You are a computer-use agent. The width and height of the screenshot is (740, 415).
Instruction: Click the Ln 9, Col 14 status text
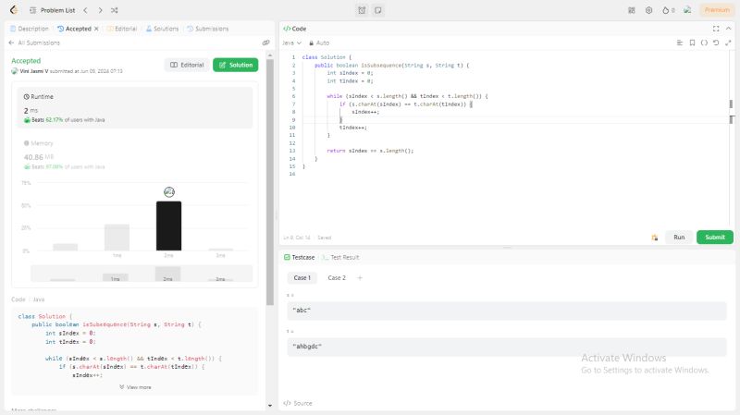coord(297,238)
